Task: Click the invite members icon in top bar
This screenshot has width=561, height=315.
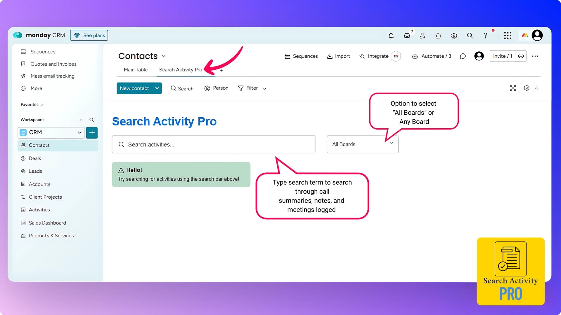Action: 423,36
